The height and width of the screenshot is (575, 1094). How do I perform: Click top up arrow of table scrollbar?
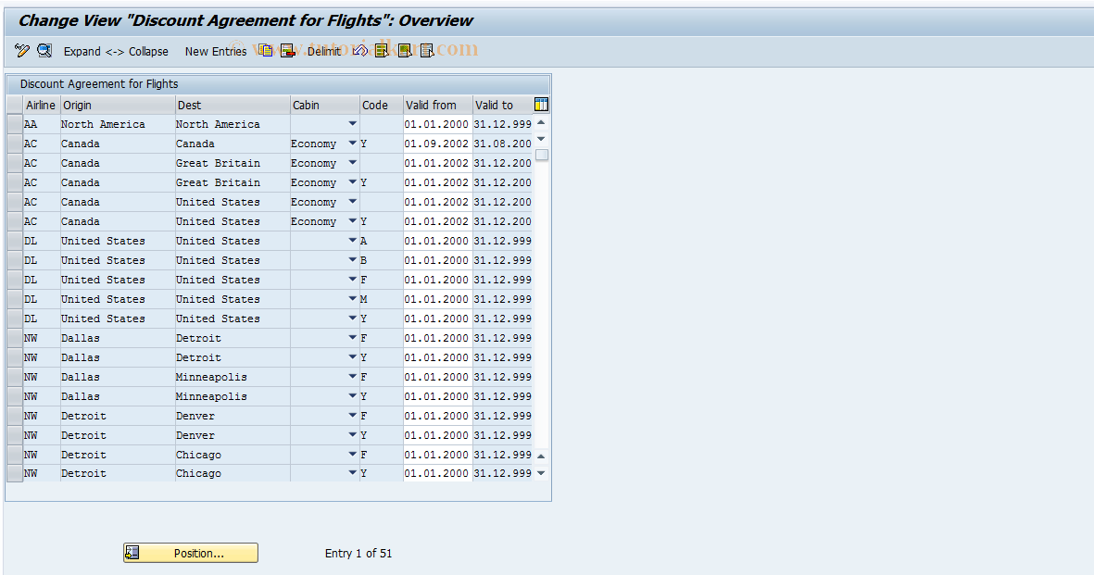point(541,123)
